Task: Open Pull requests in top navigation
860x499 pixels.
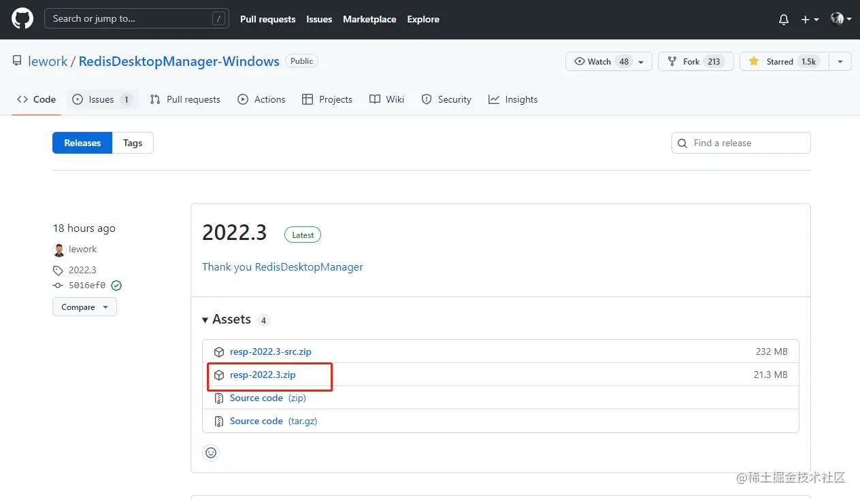Action: (267, 19)
